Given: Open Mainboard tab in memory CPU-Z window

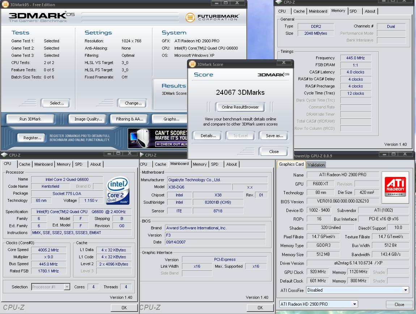Looking at the screenshot, I should pyautogui.click(x=318, y=11).
